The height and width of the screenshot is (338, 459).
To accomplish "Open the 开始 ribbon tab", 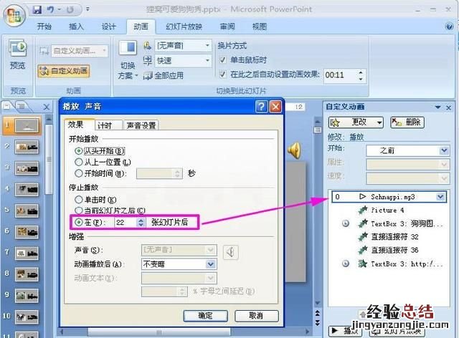I will 44,26.
